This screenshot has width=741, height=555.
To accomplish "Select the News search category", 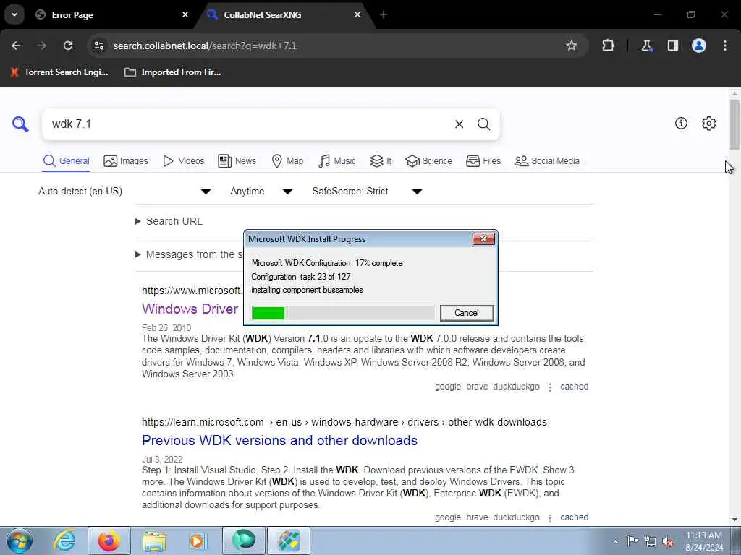I will (237, 161).
